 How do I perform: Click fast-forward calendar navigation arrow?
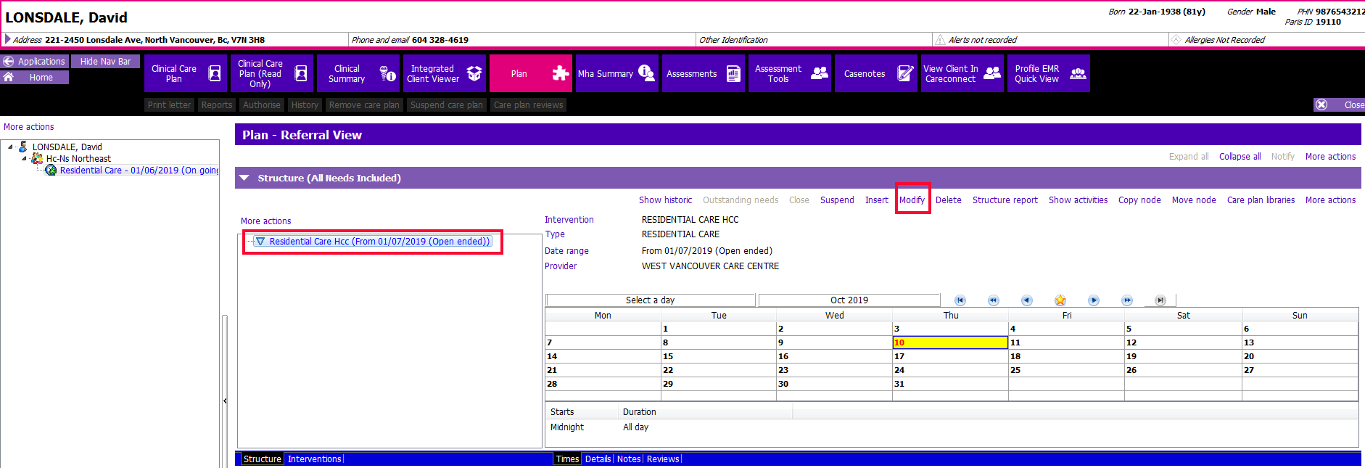coord(1127,300)
